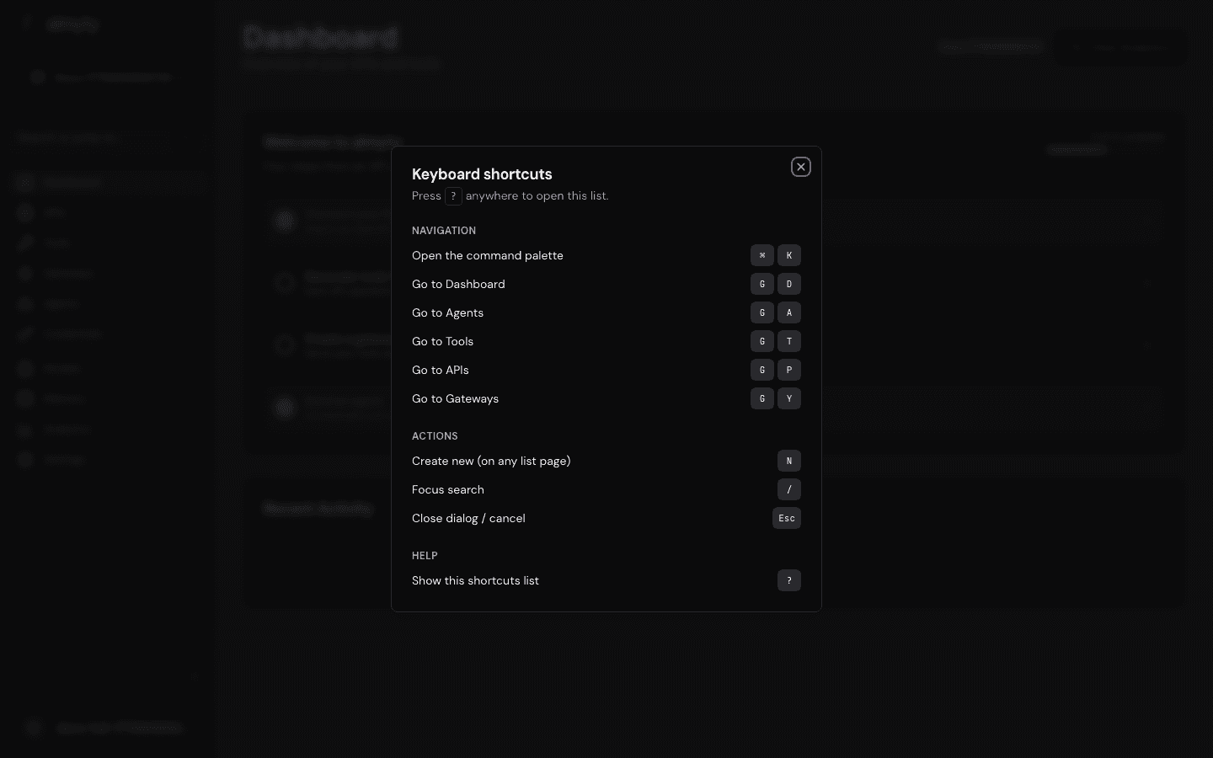The height and width of the screenshot is (758, 1213).
Task: Click "Go to Gateways" row text
Action: (x=455, y=398)
